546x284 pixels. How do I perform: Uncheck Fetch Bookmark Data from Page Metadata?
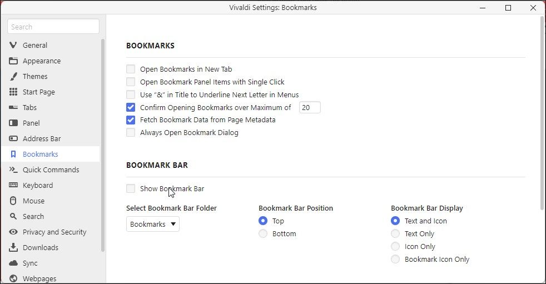(x=131, y=120)
